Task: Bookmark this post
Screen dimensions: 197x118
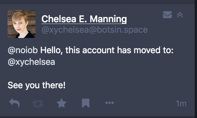Action: click(85, 103)
